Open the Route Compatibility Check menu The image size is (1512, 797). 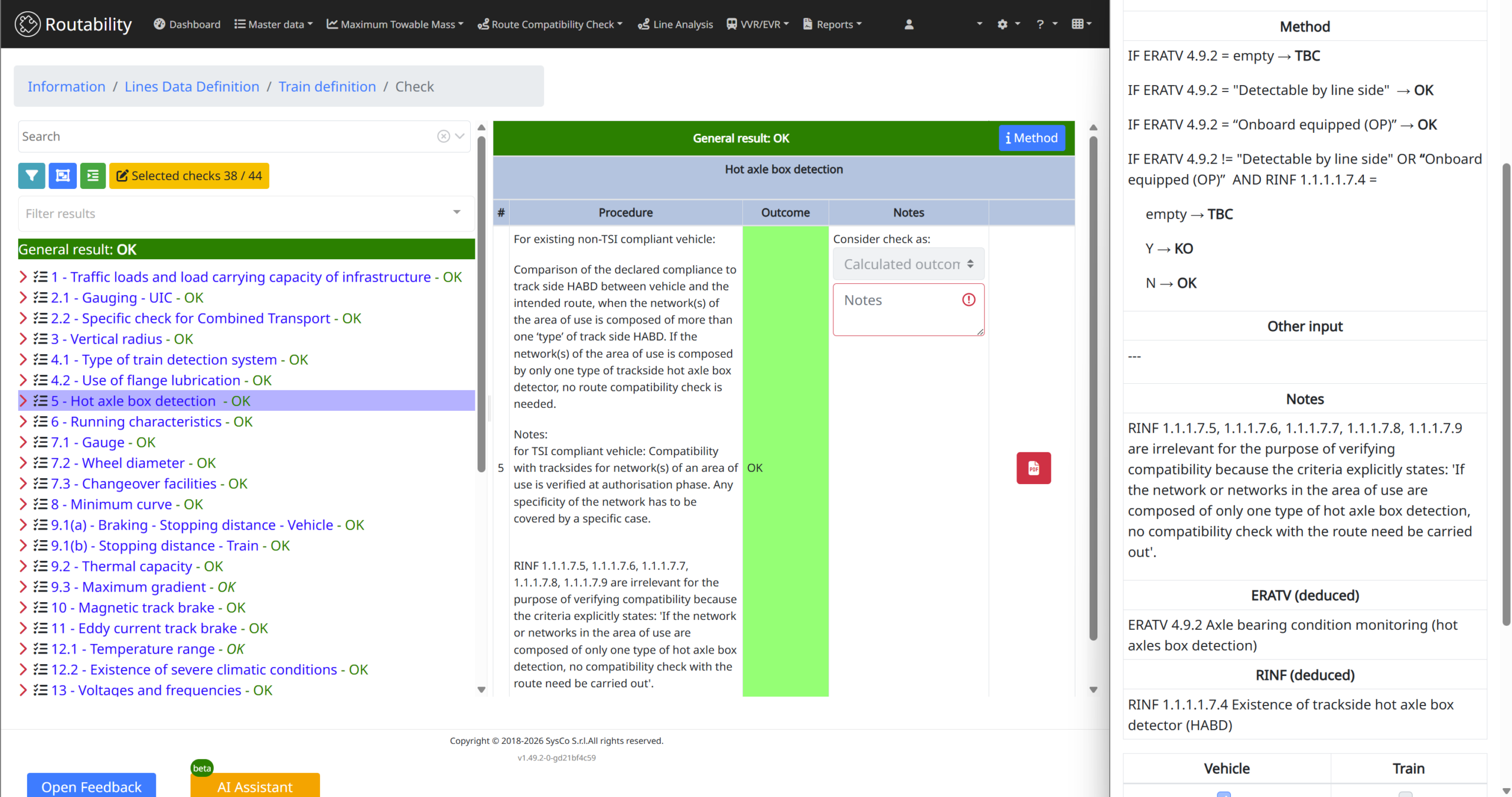point(550,24)
